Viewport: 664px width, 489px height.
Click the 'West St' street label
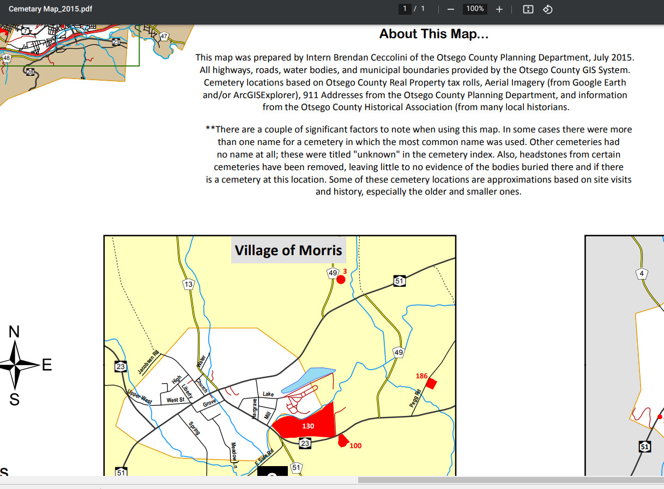coord(176,400)
